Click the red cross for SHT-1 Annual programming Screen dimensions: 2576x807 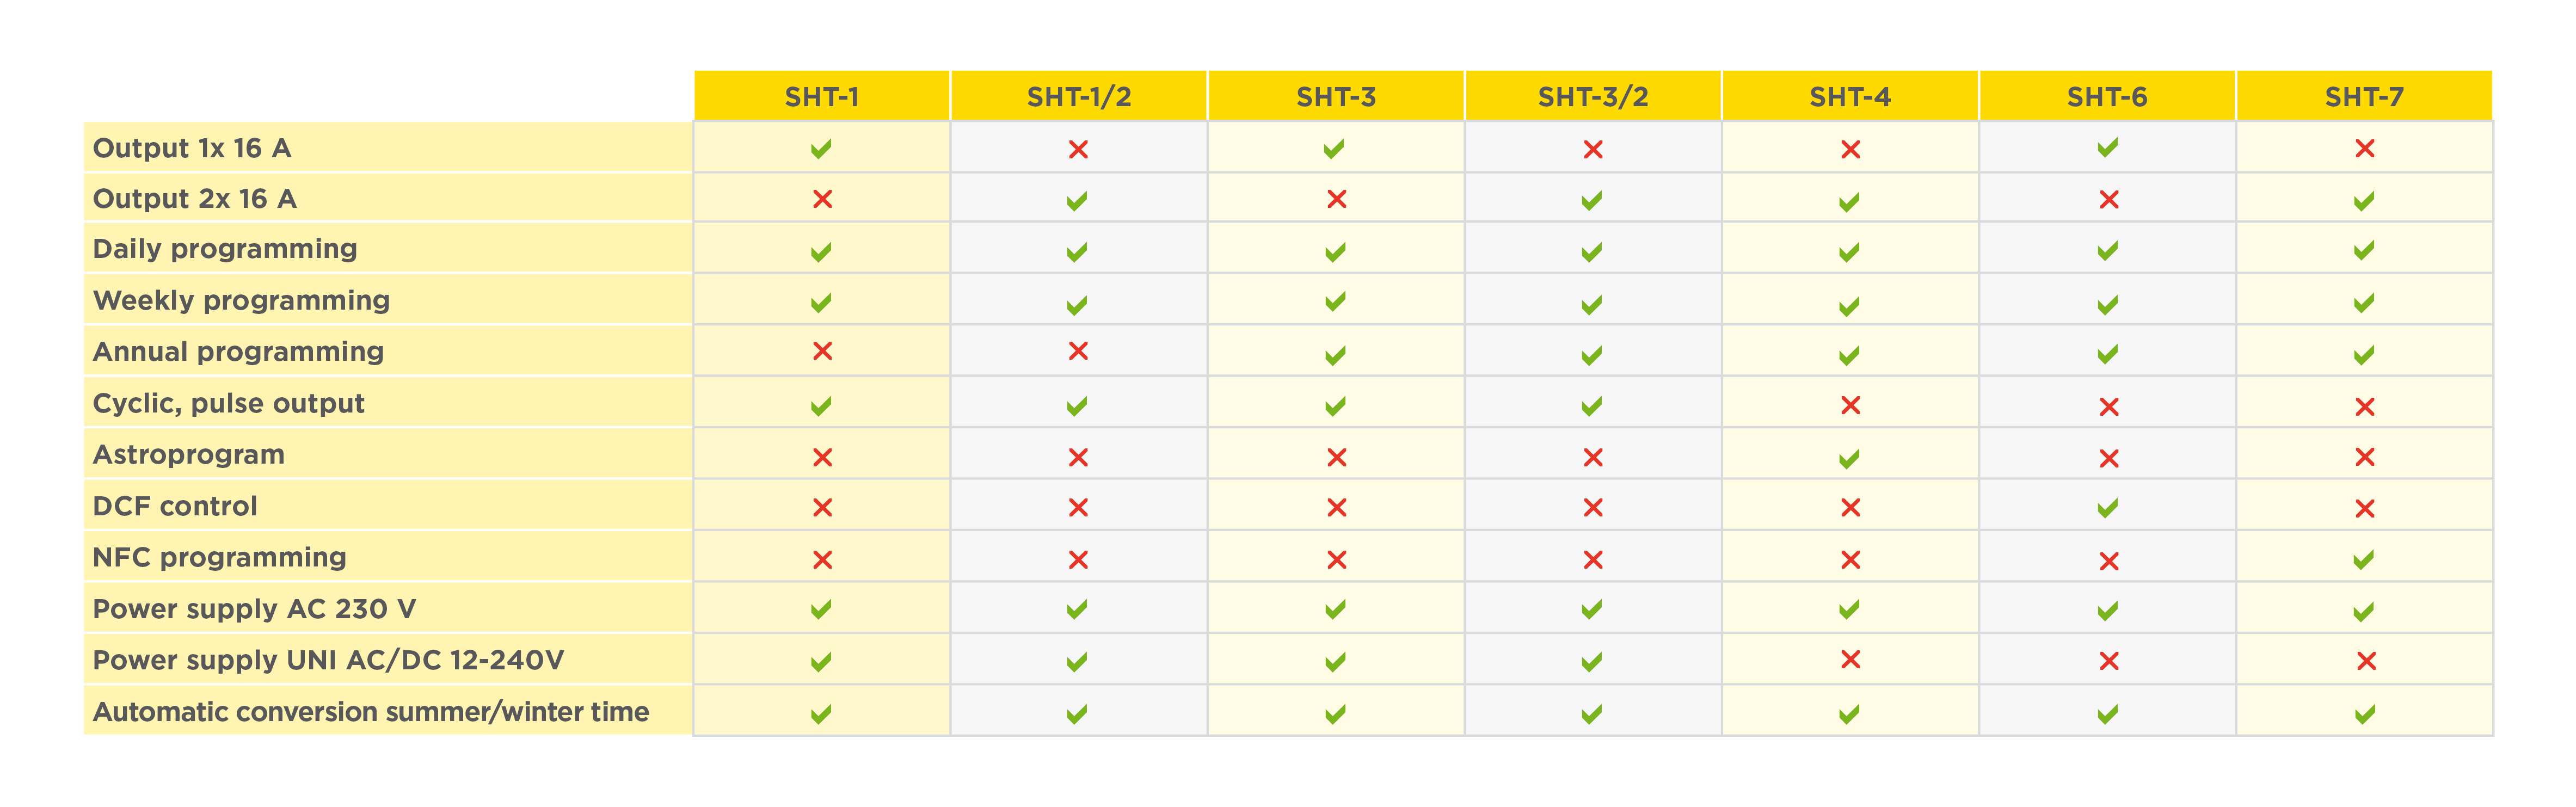(822, 351)
